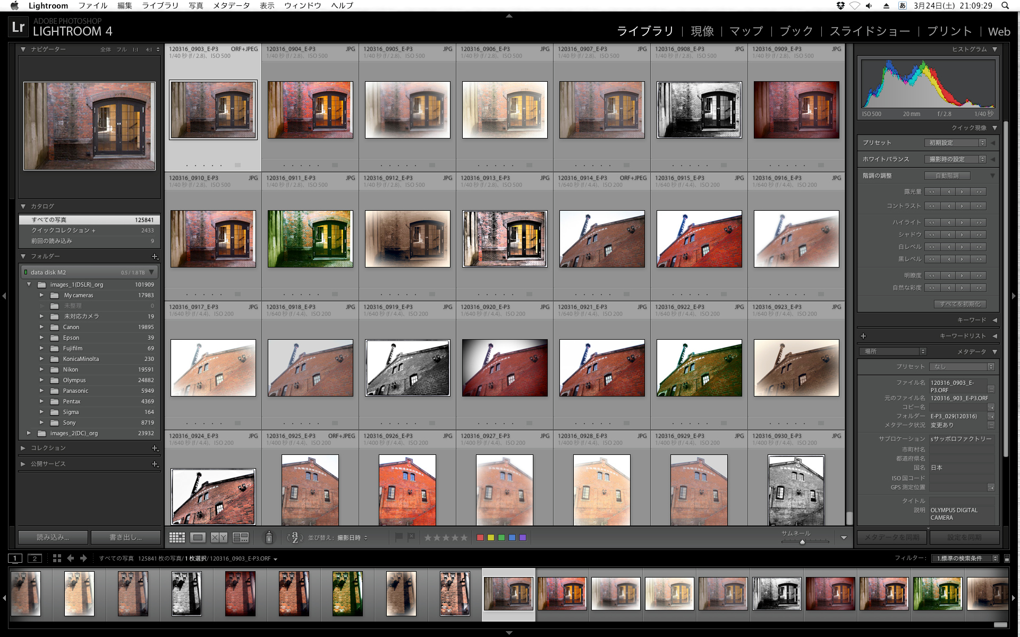Flag photo as picked

(398, 537)
